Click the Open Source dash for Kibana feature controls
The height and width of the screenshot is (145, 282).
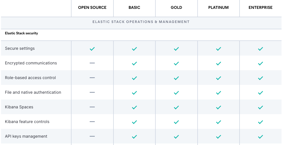(92, 122)
